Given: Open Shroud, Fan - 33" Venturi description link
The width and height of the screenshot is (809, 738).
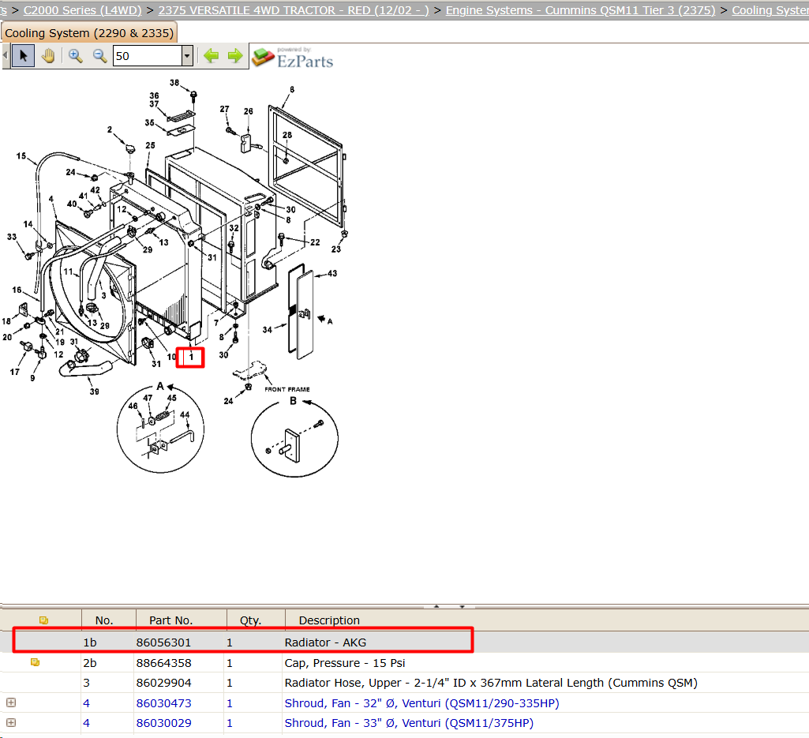Looking at the screenshot, I should tap(409, 723).
